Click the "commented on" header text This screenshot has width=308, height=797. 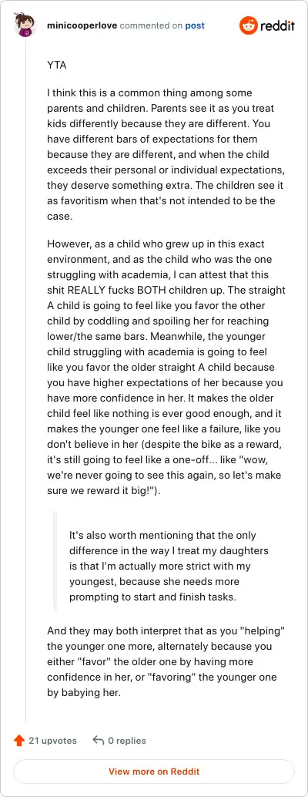(151, 25)
